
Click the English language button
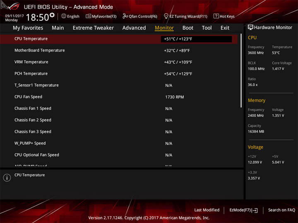coord(70,16)
